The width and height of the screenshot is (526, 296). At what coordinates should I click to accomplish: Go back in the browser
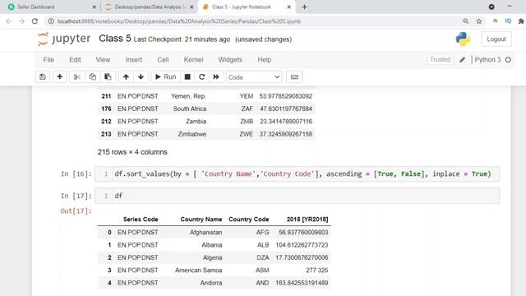[9, 21]
